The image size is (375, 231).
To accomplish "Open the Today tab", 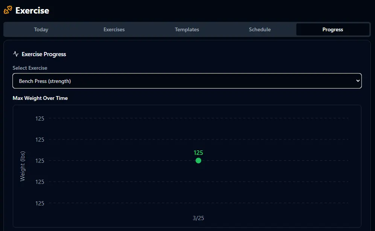I will pos(41,29).
